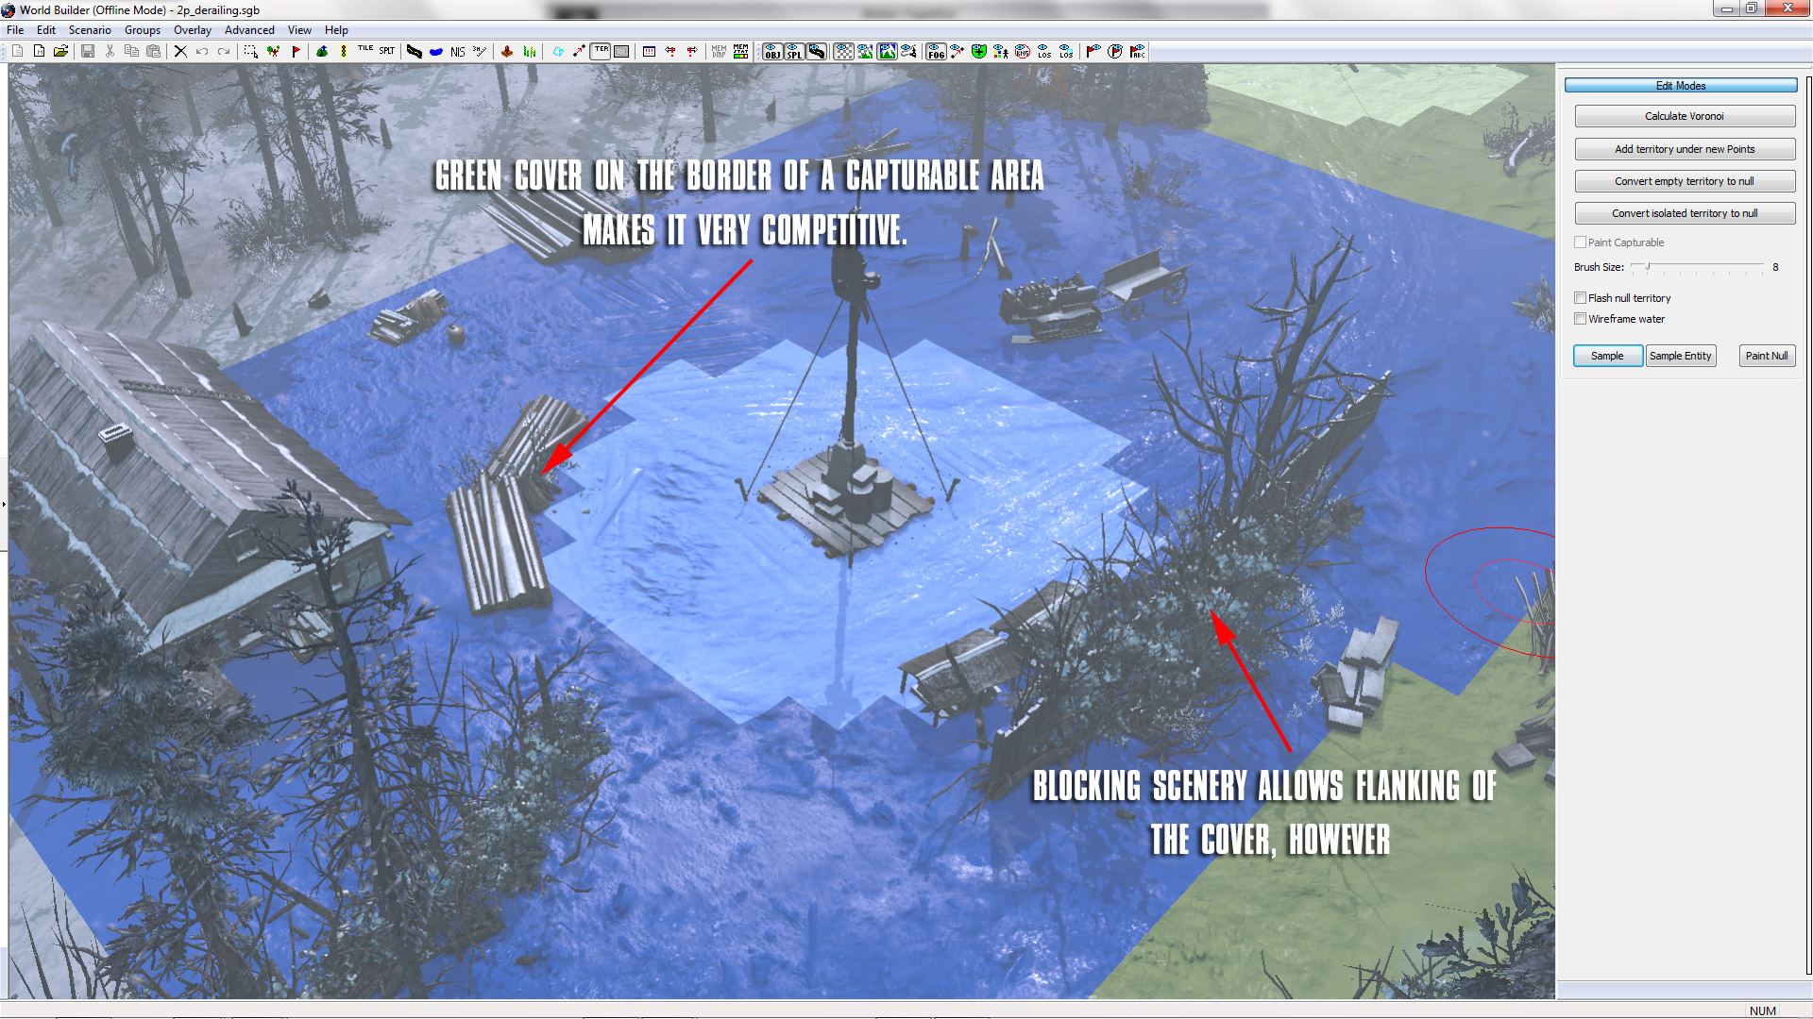This screenshot has height=1019, width=1813.
Task: Click the red flag marker icon
Action: (296, 52)
